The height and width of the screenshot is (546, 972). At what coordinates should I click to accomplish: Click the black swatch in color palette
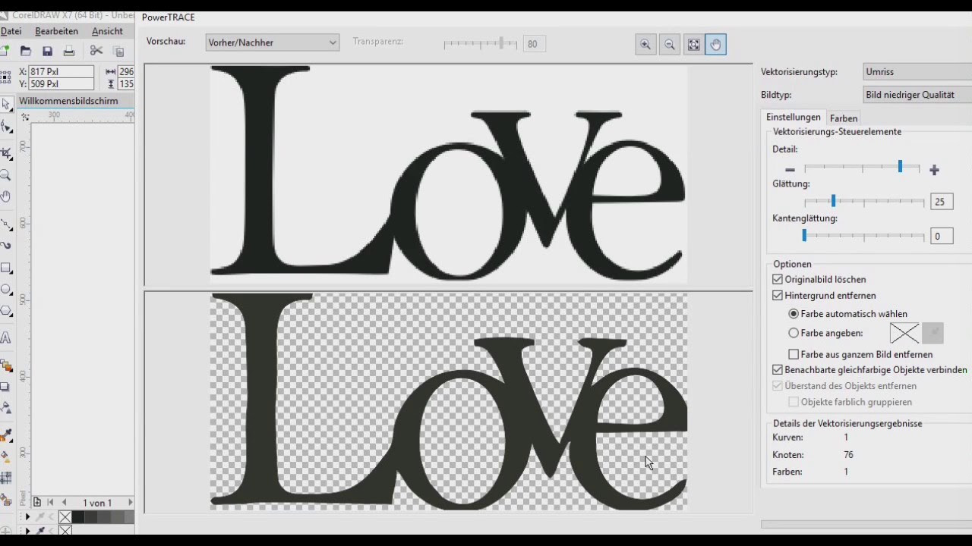(x=77, y=517)
